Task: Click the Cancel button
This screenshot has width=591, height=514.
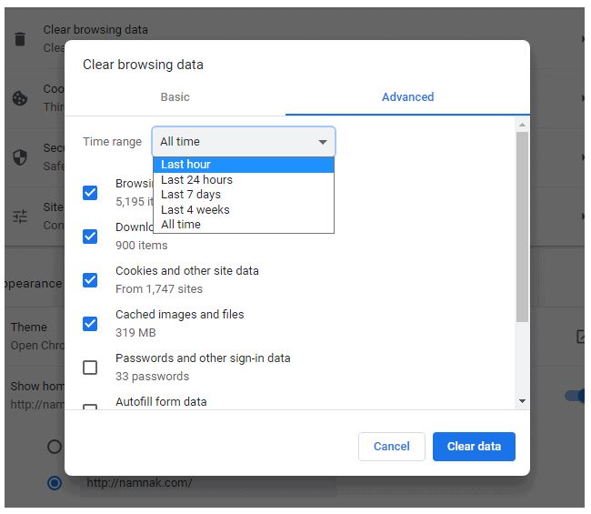Action: point(392,447)
